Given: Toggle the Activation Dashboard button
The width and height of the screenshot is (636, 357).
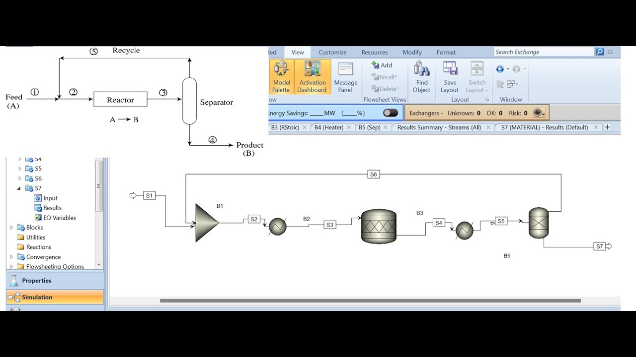Looking at the screenshot, I should [312, 77].
